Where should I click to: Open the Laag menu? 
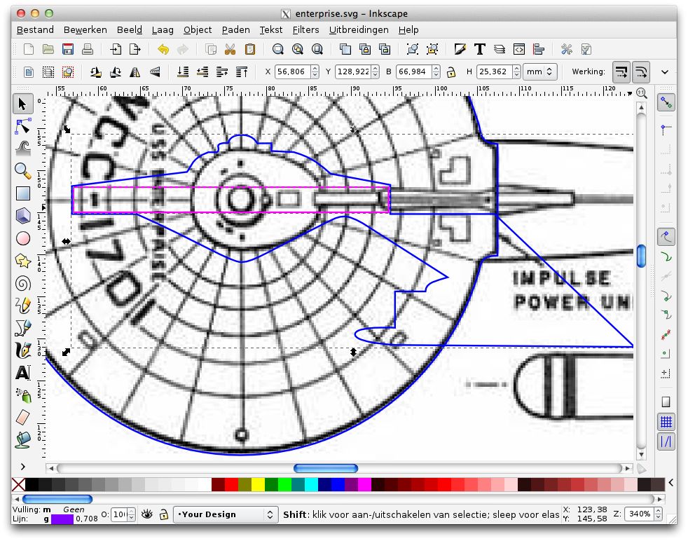coord(163,30)
